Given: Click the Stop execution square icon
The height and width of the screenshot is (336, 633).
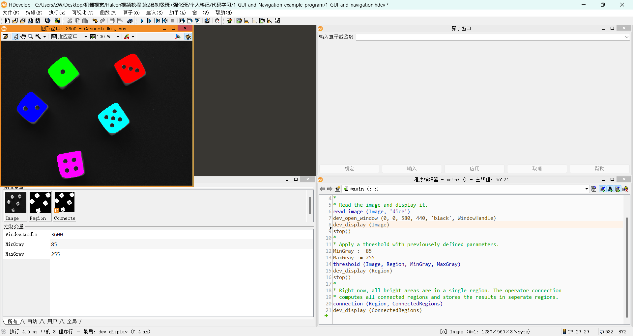Looking at the screenshot, I should pos(172,21).
